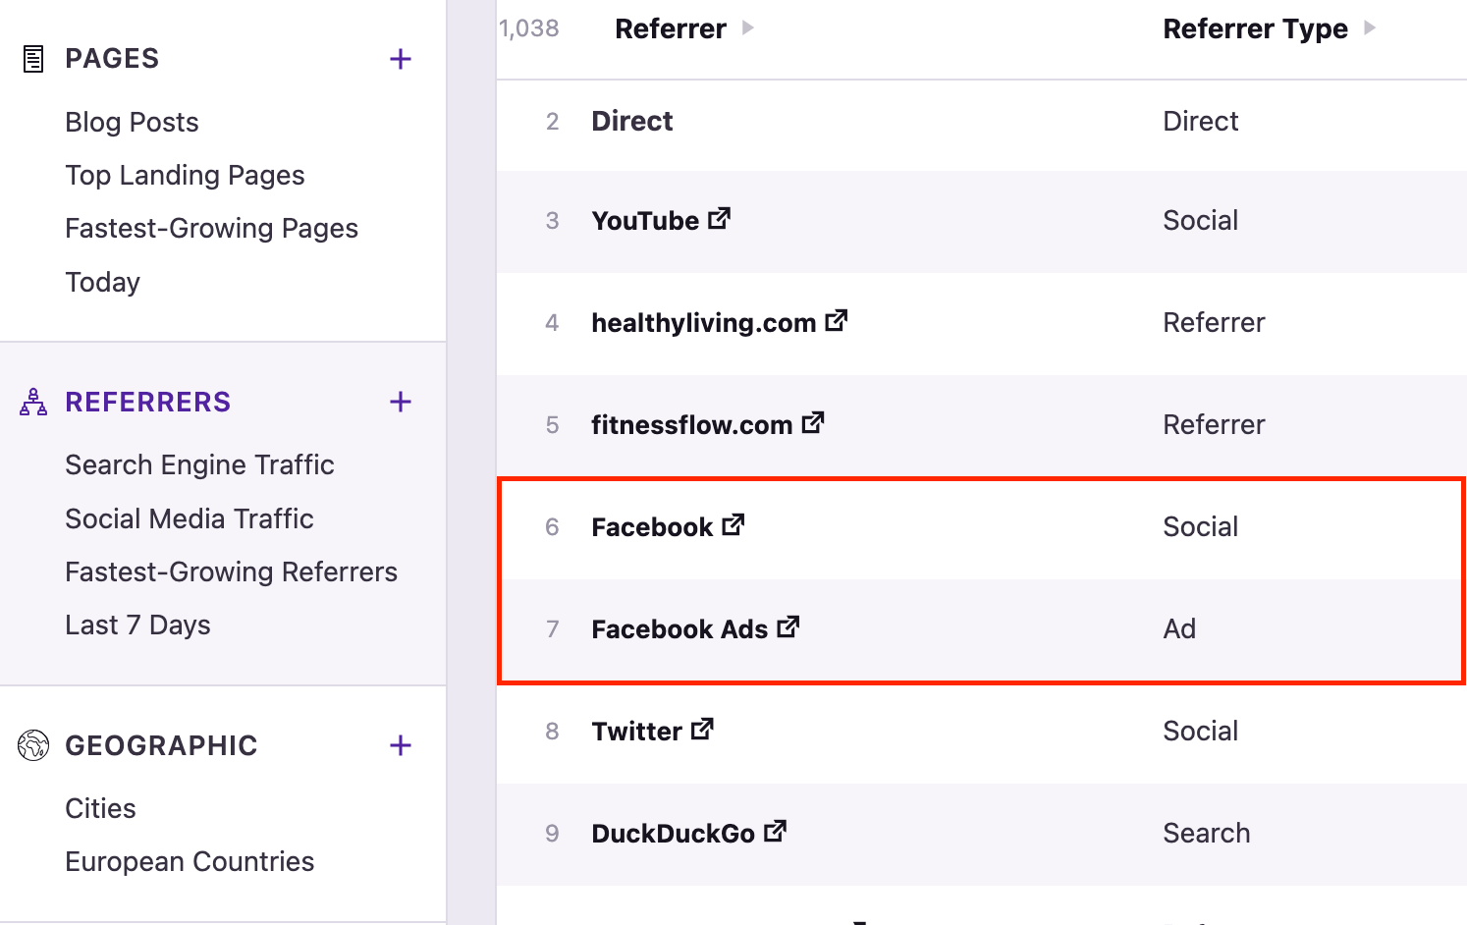Open the Fastest-Growing Referrers report

coord(231,571)
